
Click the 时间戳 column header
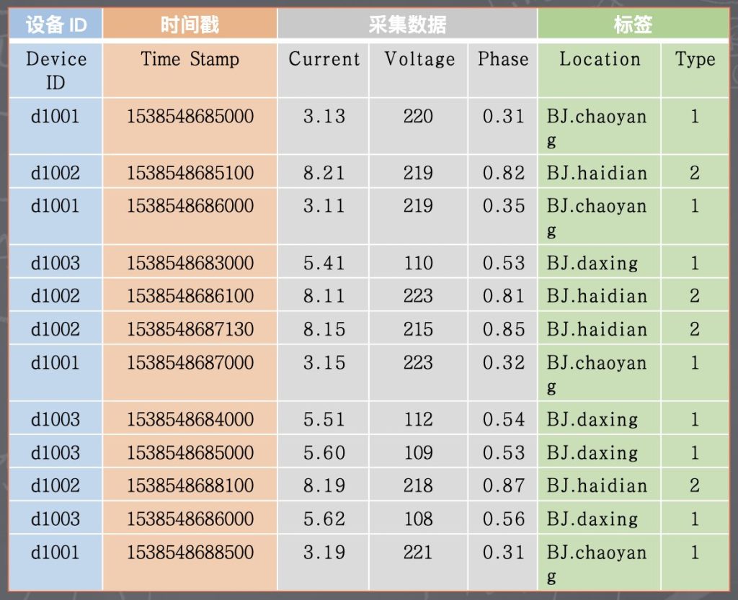click(190, 23)
